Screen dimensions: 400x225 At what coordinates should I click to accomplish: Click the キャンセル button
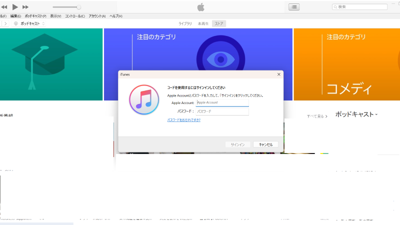coord(265,144)
